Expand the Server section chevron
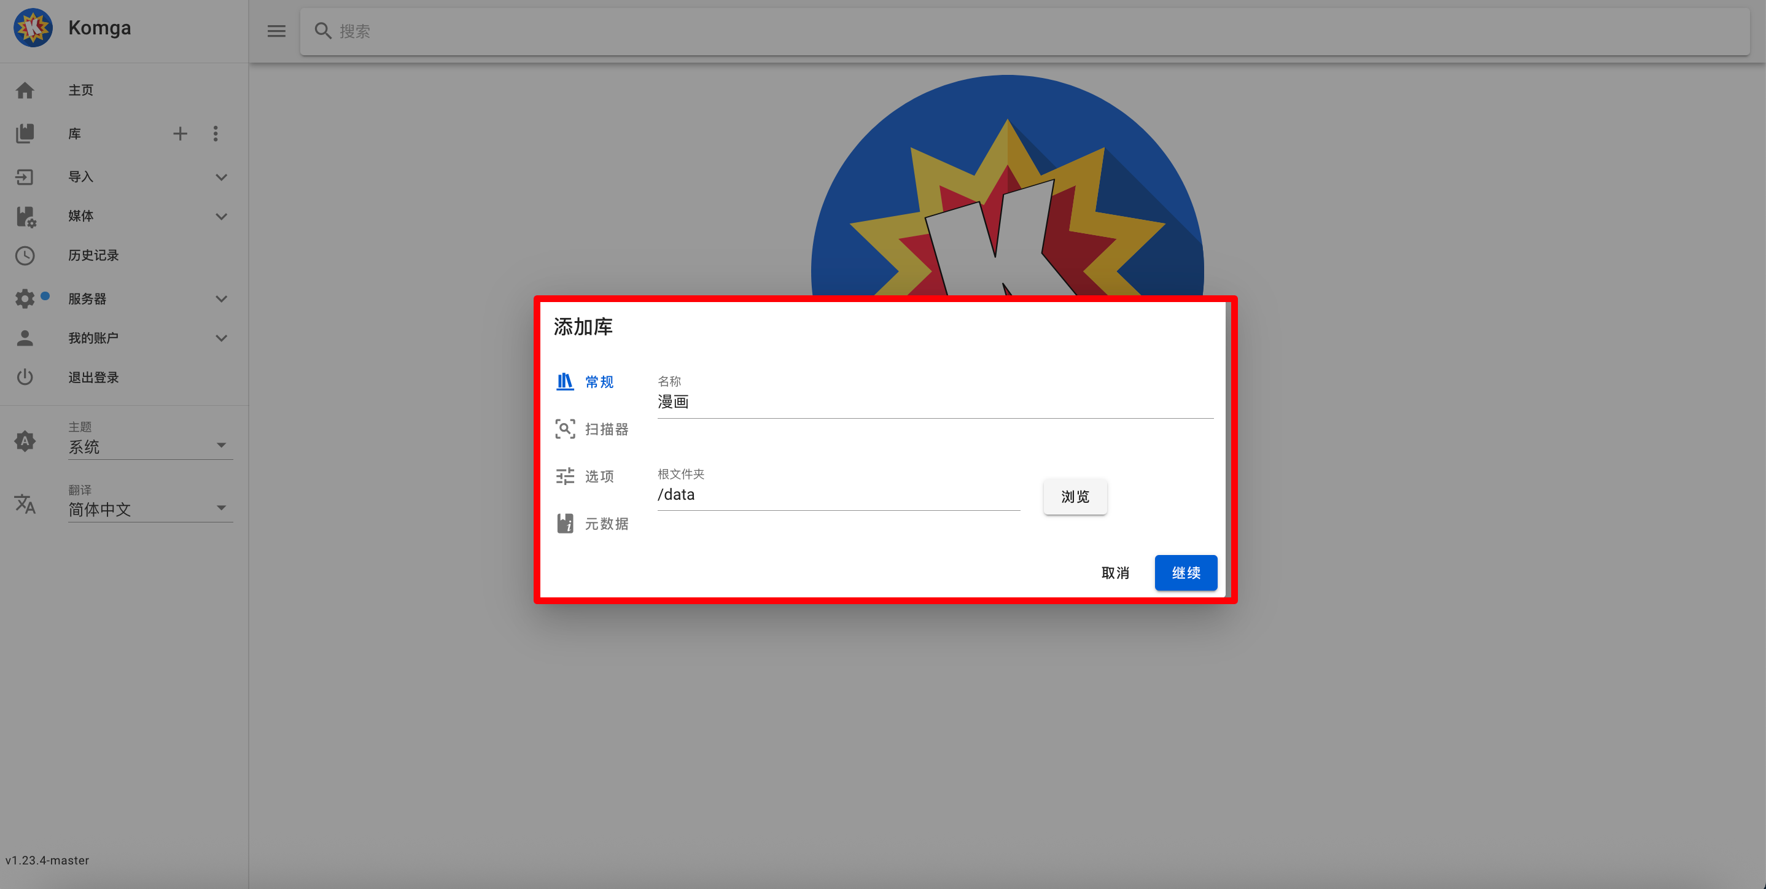This screenshot has width=1766, height=889. coord(221,299)
